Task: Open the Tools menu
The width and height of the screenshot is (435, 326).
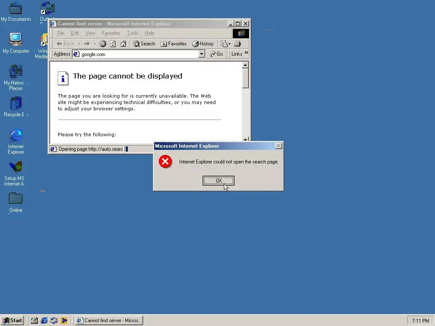Action: 133,33
